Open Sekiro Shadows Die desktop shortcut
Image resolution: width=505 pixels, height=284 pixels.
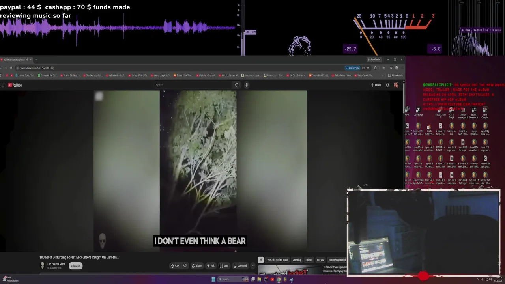click(474, 113)
